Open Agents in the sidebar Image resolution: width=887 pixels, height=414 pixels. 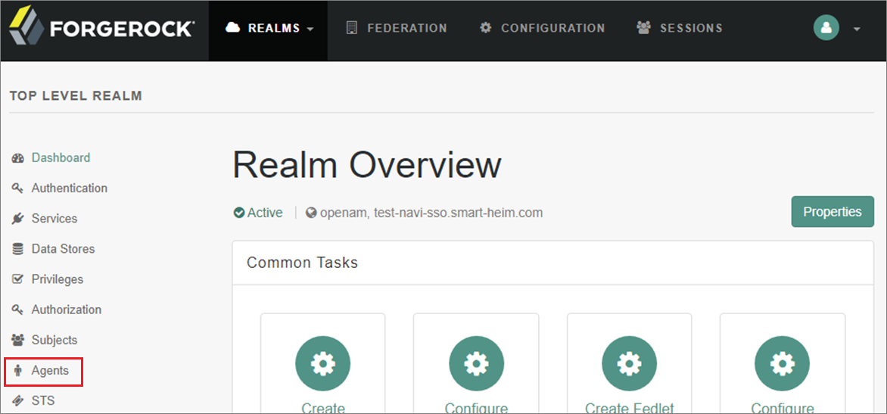point(50,371)
